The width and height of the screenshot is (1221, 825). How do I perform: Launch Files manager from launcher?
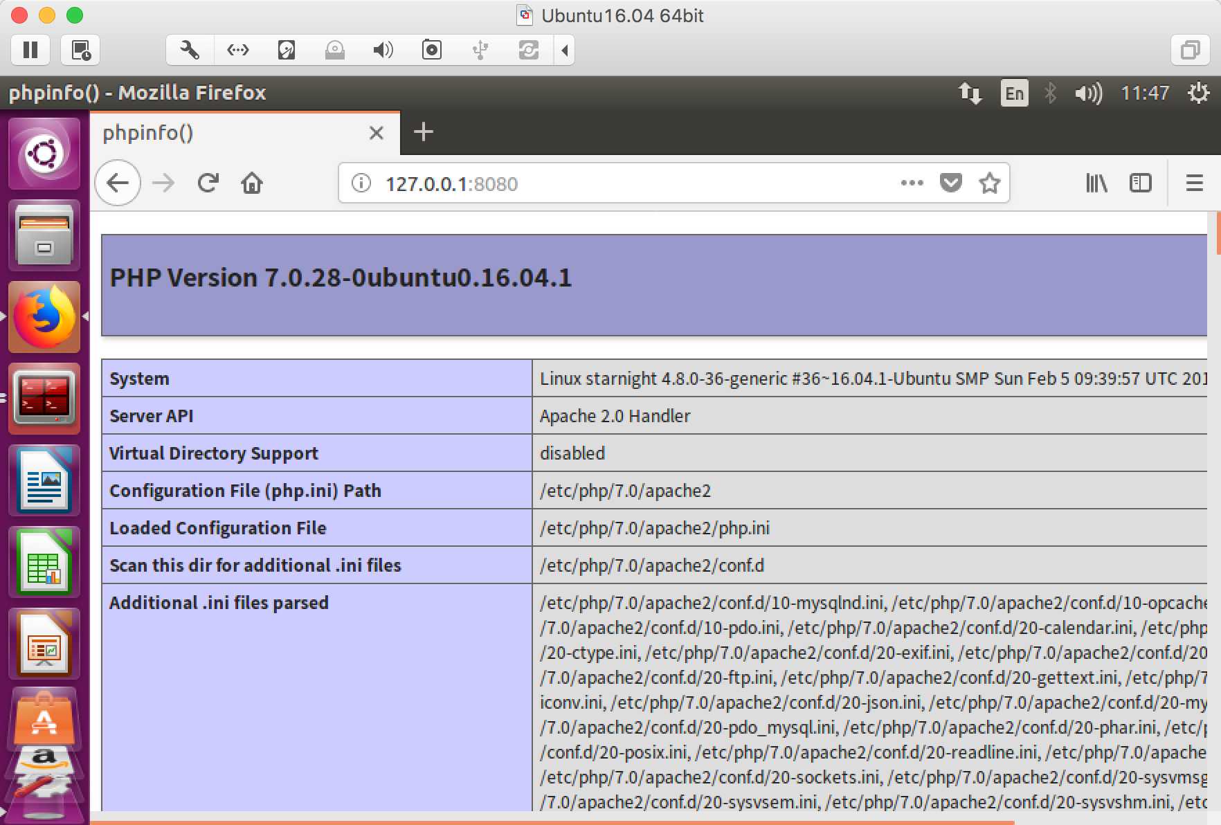(44, 235)
